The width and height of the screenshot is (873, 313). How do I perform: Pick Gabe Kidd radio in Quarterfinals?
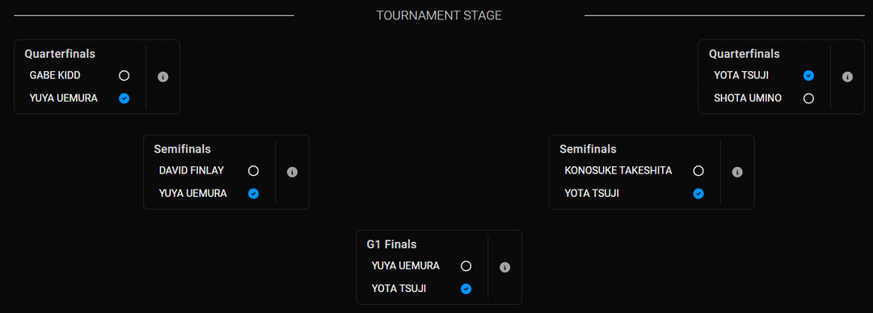tap(124, 76)
